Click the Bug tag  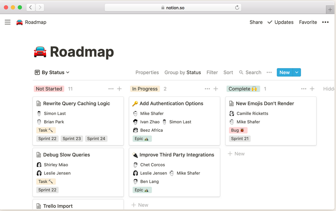[x=238, y=130]
